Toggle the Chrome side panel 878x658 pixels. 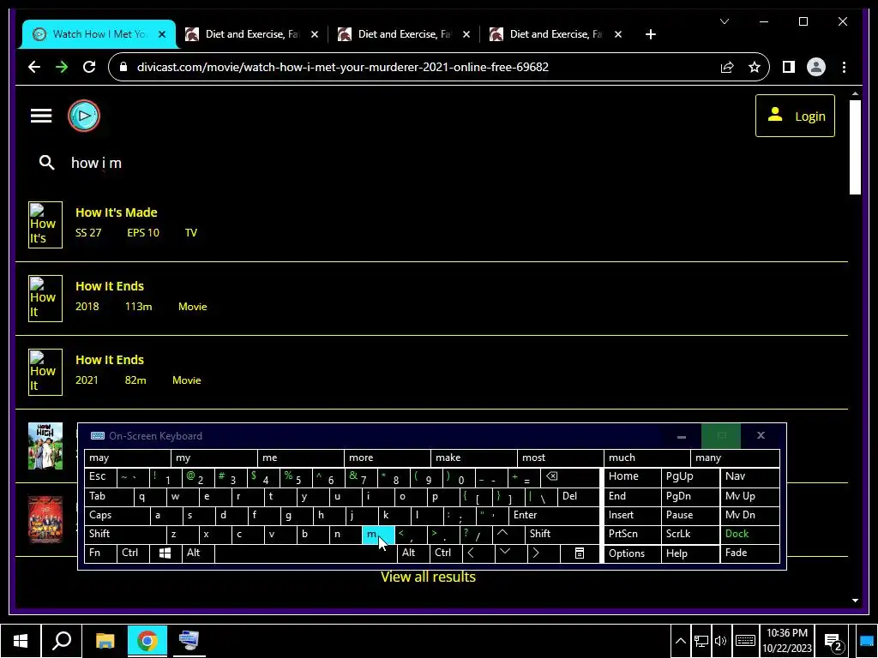(789, 67)
